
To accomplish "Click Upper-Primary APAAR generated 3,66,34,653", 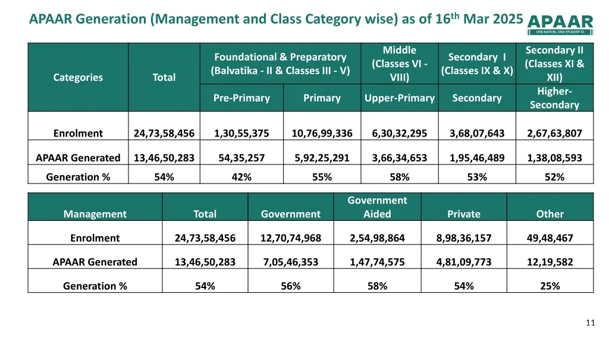I will 400,158.
